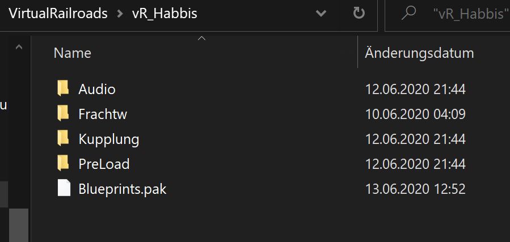Sort files by the Name column header
510x242 pixels.
73,53
